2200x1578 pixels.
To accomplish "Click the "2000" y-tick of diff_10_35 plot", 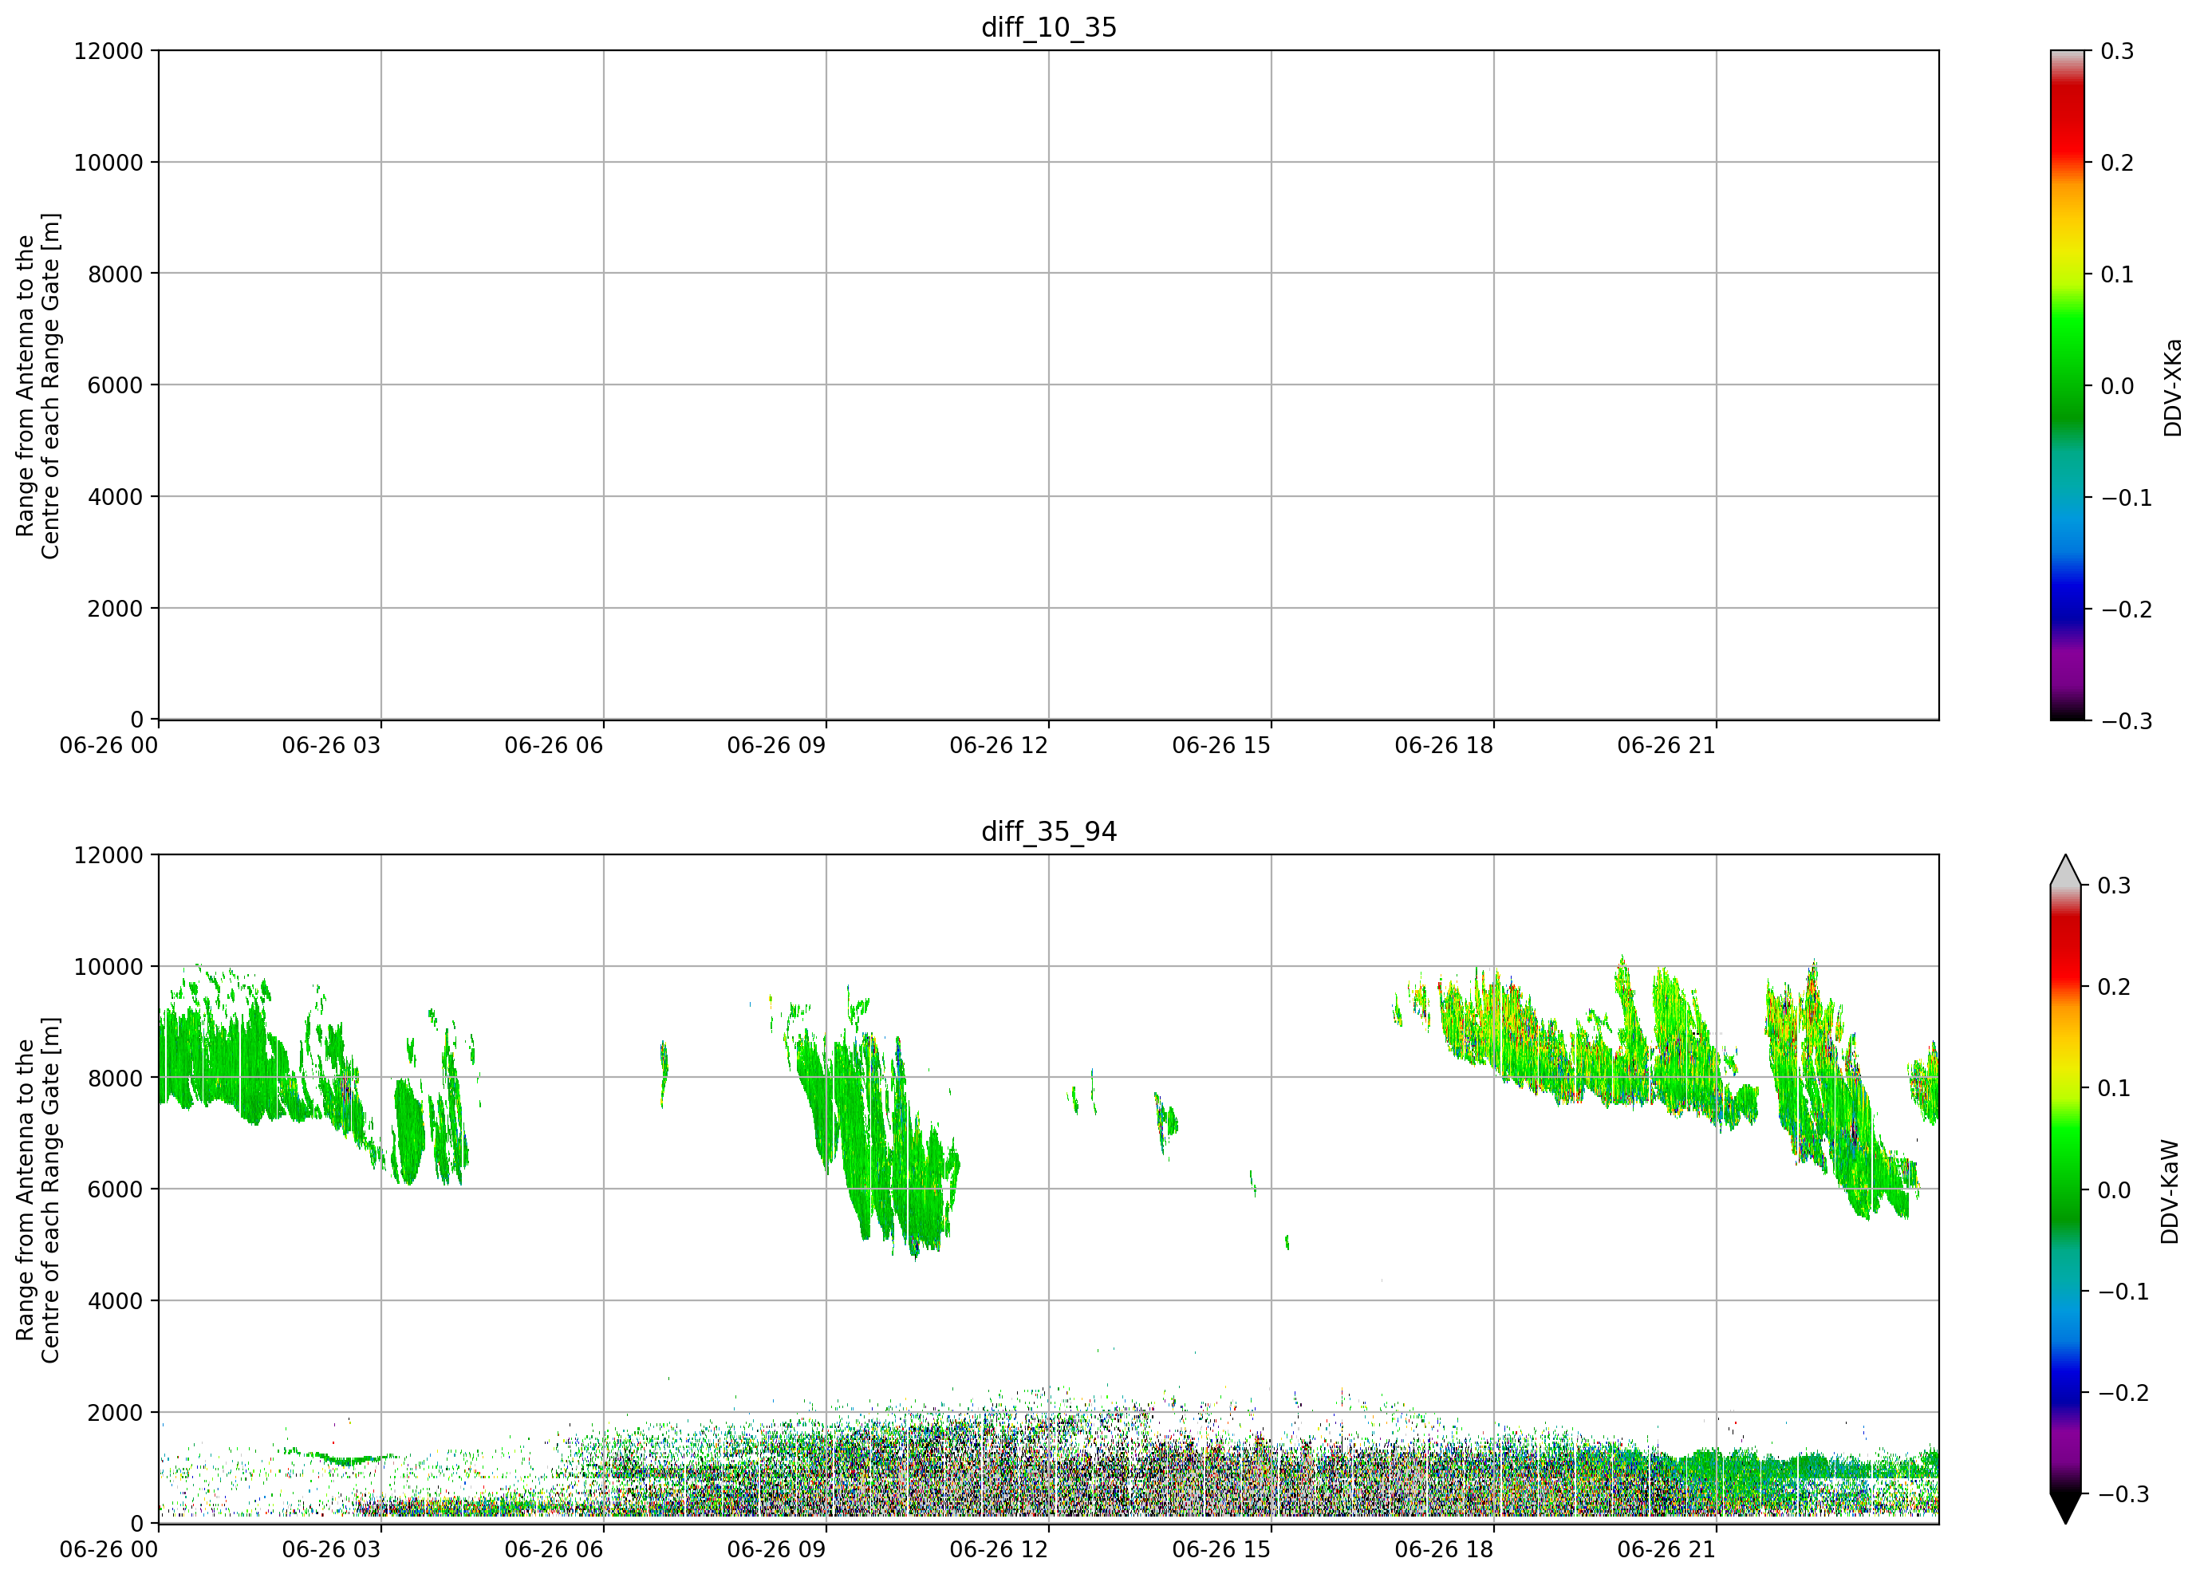I will point(116,608).
